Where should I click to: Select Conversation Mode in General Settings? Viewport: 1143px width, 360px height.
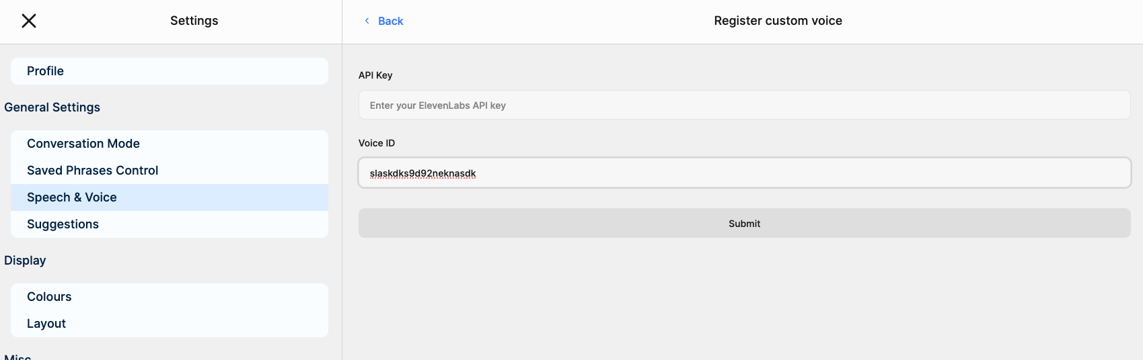point(170,144)
